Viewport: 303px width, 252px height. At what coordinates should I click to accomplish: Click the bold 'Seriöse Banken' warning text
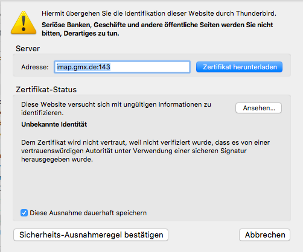pos(157,29)
